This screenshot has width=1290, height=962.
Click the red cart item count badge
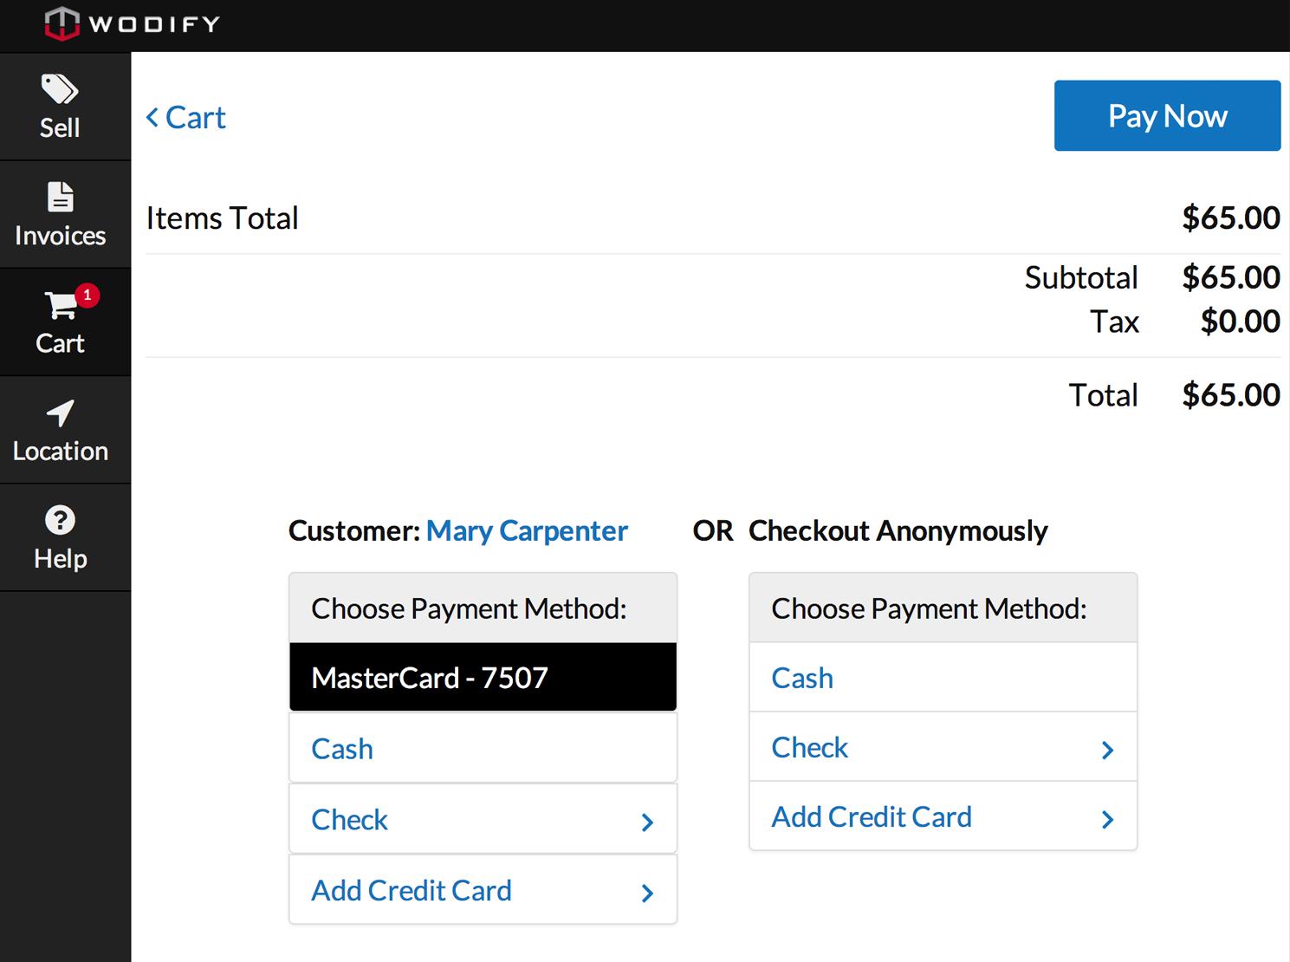pos(87,295)
